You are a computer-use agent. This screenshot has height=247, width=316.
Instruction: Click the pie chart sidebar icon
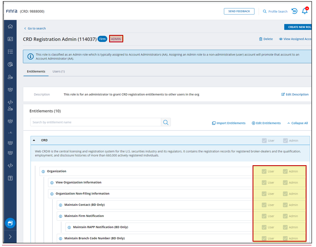click(10, 64)
